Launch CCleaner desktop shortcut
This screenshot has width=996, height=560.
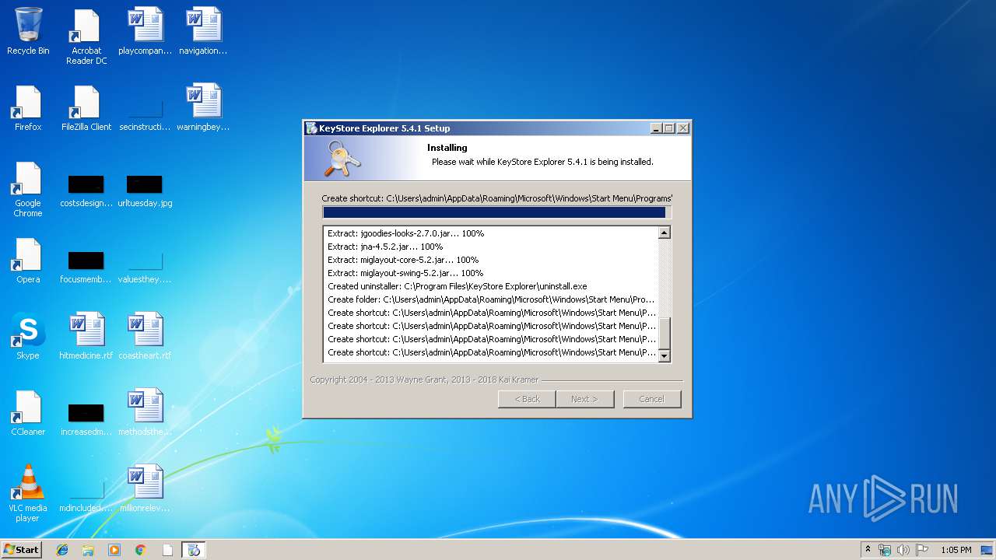click(28, 412)
